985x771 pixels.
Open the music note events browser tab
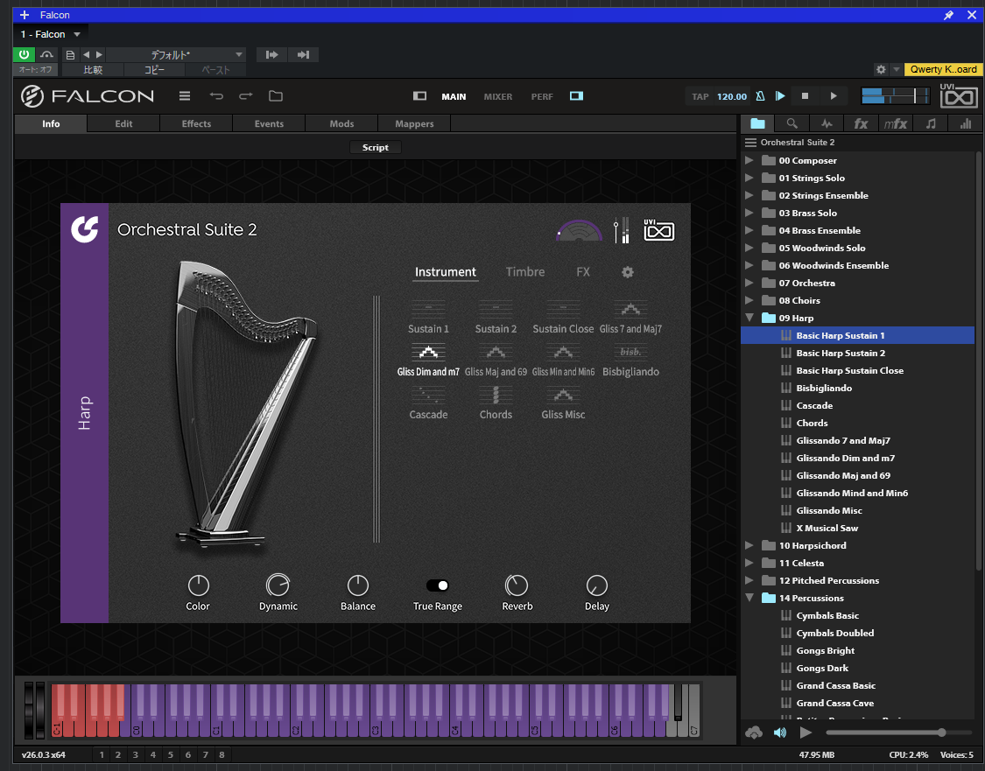pos(931,123)
